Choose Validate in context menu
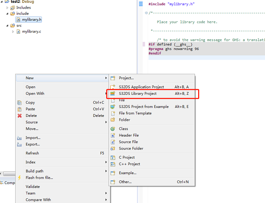The height and width of the screenshot is (203, 265). [x=62, y=187]
